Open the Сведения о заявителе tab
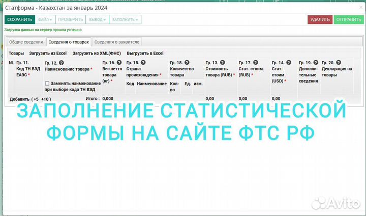Viewport: 366px width, 216px height. pyautogui.click(x=117, y=42)
